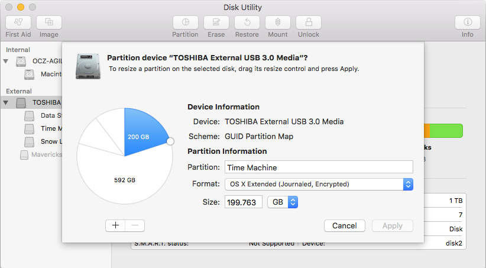The height and width of the screenshot is (268, 486).
Task: Click the '1 TB' capacity value
Action: point(456,201)
